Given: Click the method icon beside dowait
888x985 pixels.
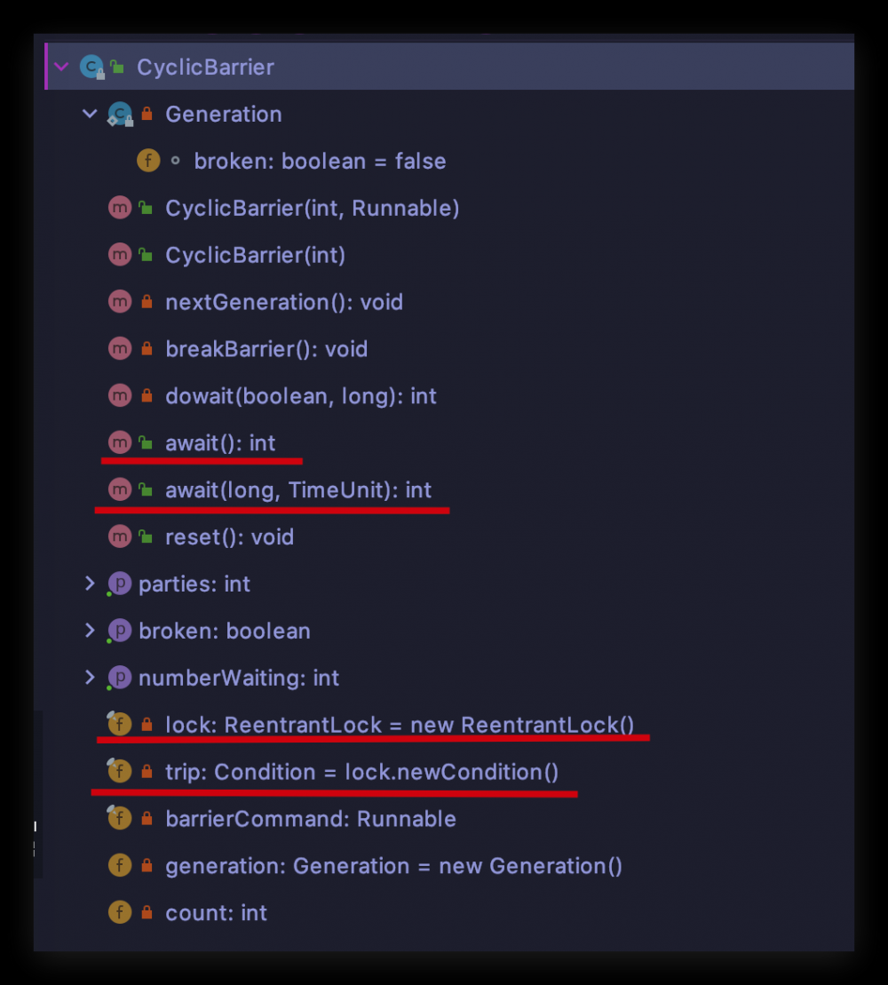Looking at the screenshot, I should [119, 395].
